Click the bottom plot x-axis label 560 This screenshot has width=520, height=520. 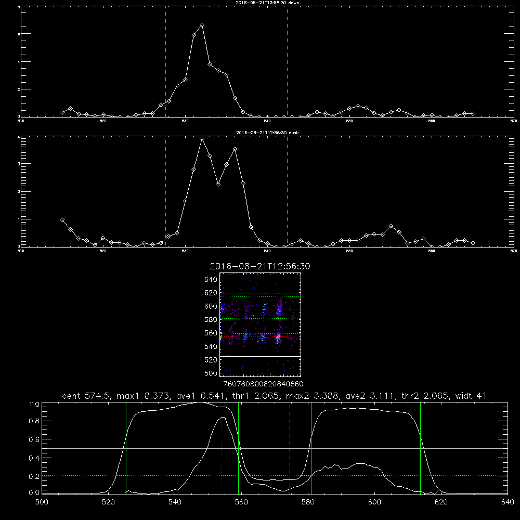pyautogui.click(x=241, y=502)
